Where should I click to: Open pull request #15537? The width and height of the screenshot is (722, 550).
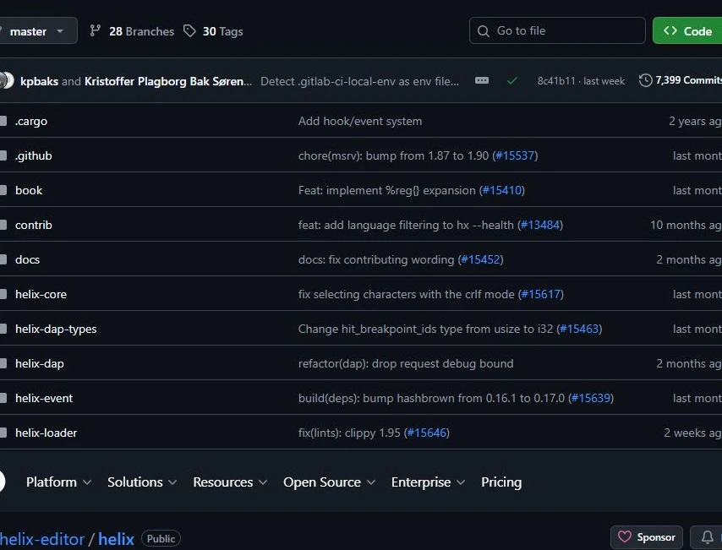click(515, 155)
